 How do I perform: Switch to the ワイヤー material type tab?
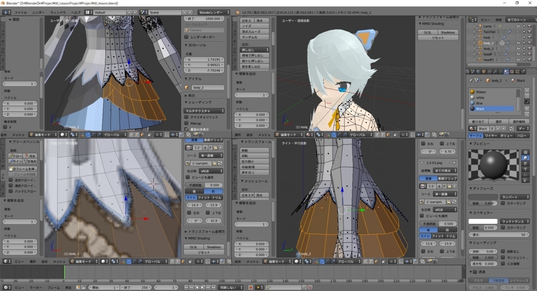point(491,136)
